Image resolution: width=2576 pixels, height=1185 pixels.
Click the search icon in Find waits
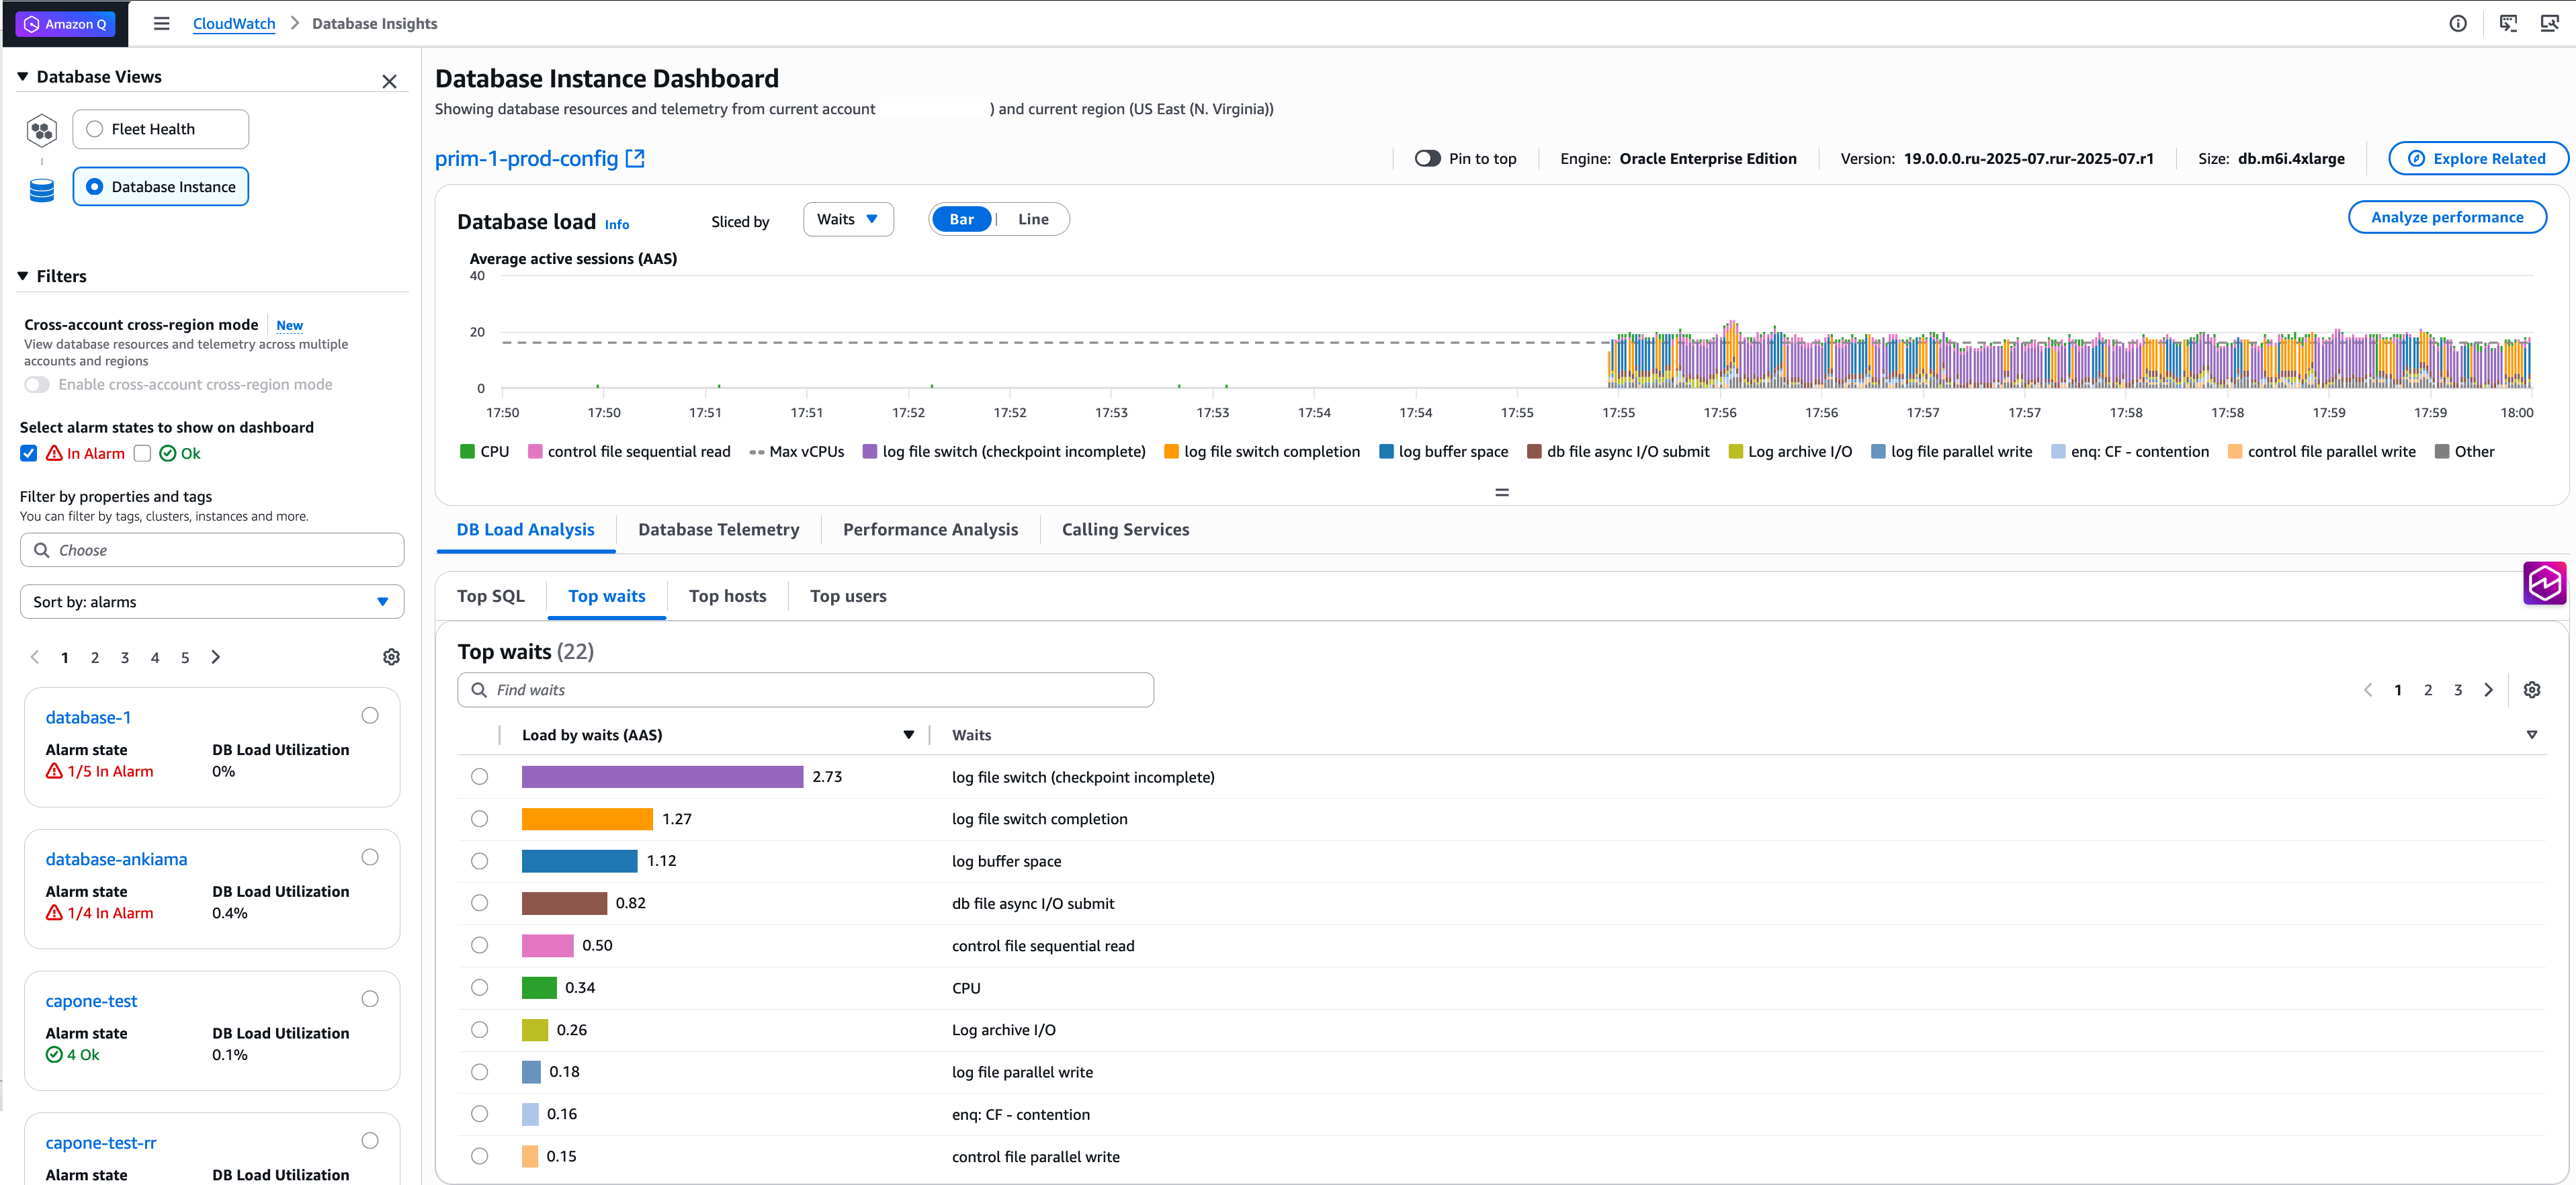click(x=479, y=690)
